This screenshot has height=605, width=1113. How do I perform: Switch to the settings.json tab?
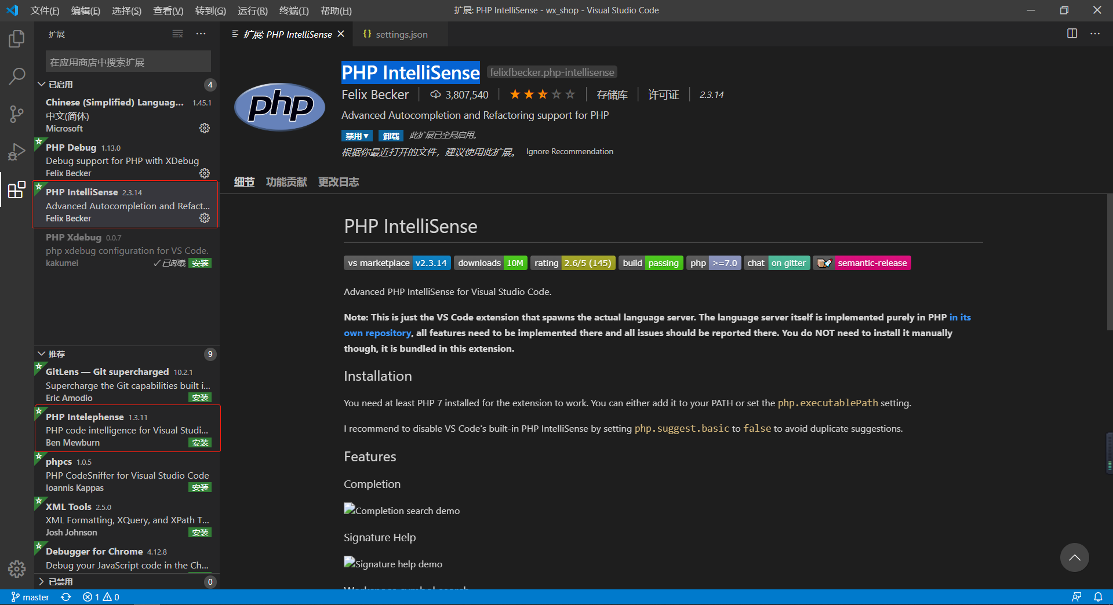click(x=401, y=34)
